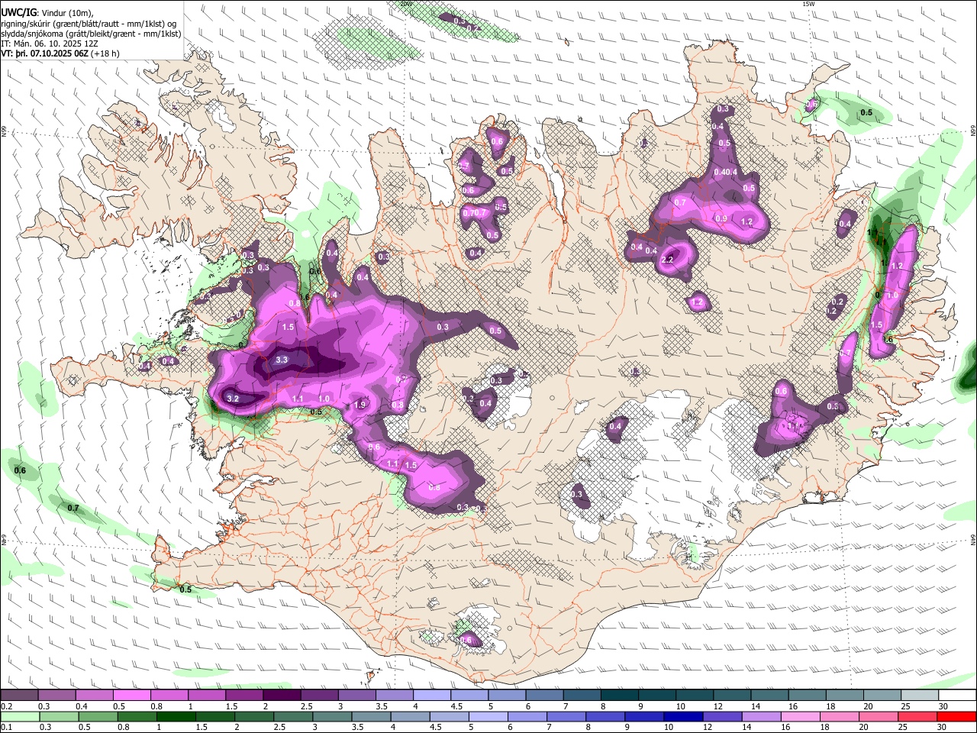Pick the bright magenta 0.5 swatch in the snow scale

click(131, 695)
